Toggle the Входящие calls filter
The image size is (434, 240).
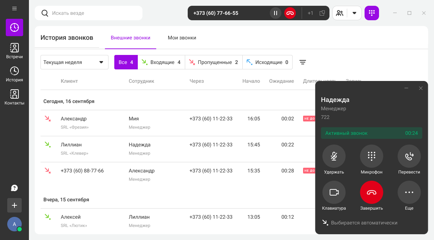(161, 62)
